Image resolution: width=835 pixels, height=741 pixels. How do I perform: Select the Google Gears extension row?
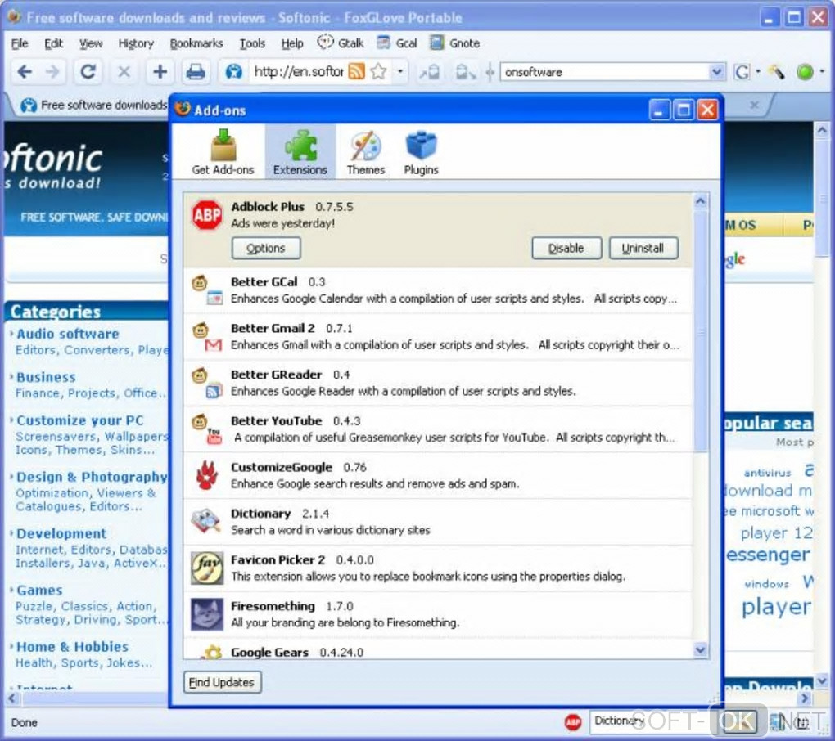438,650
